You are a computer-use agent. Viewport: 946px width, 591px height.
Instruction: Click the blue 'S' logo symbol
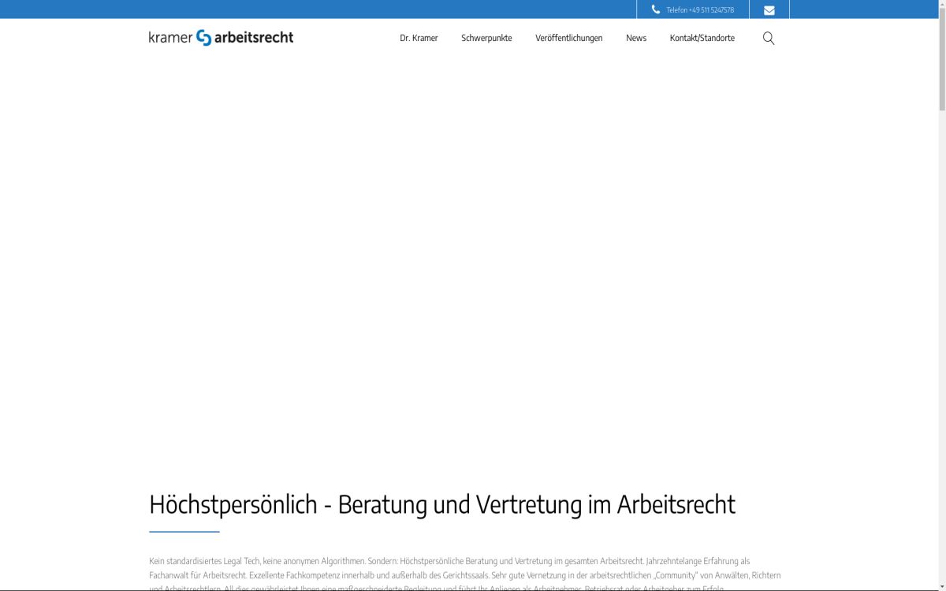click(203, 36)
